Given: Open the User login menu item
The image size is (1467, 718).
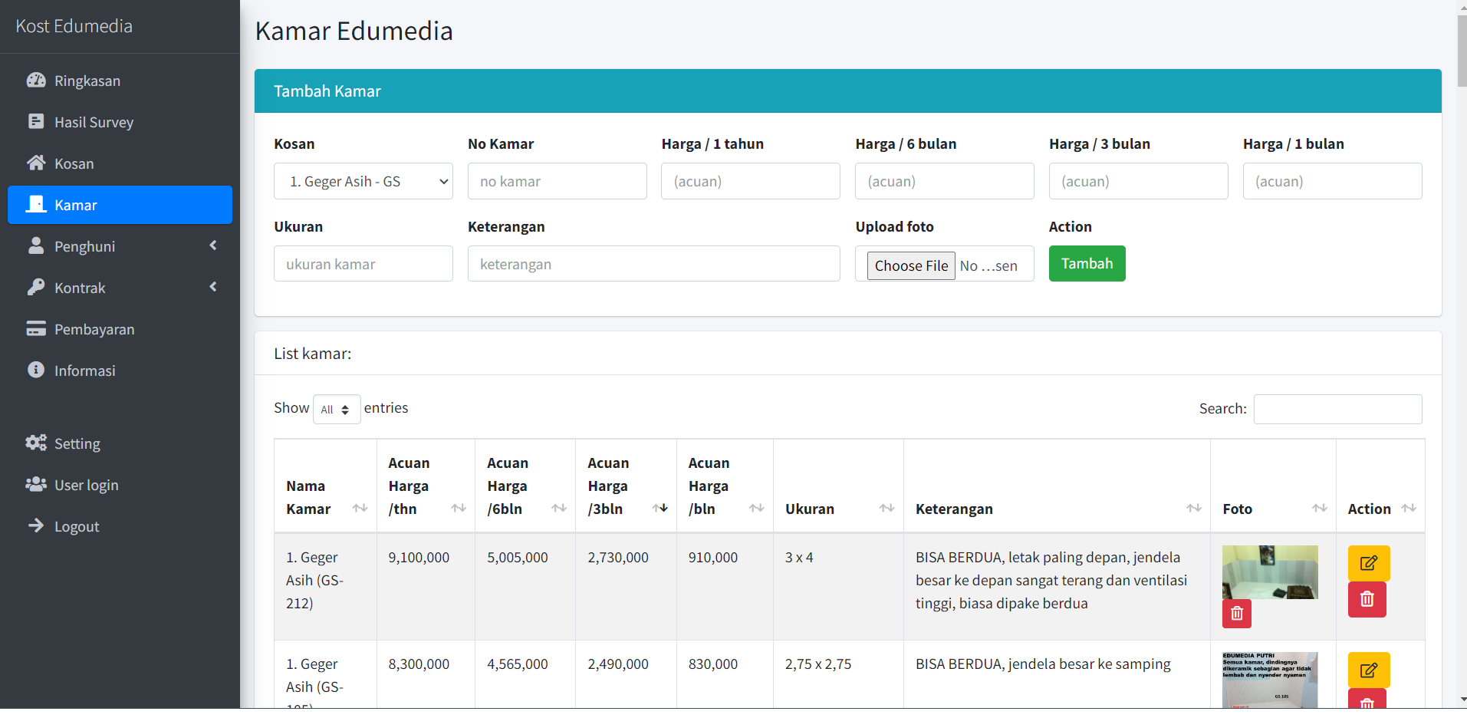Looking at the screenshot, I should click(x=86, y=485).
